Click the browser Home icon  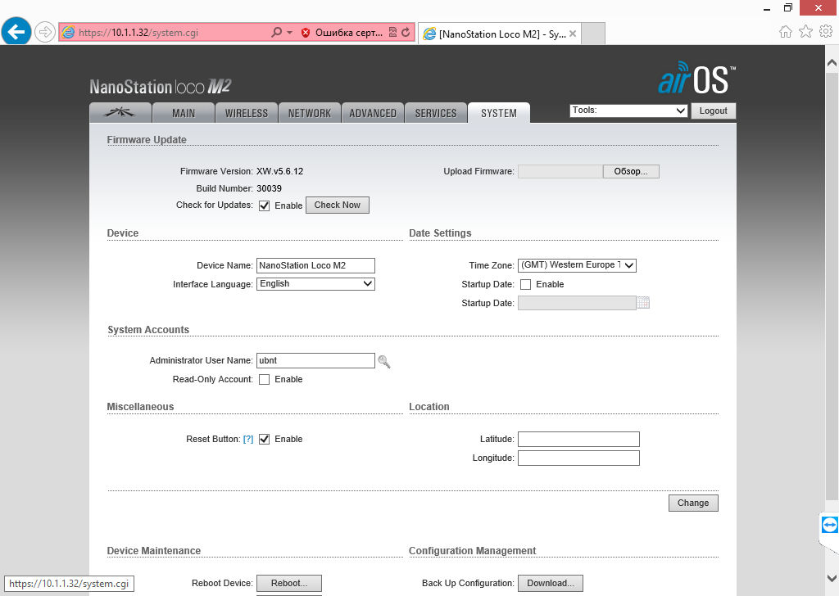pyautogui.click(x=786, y=32)
